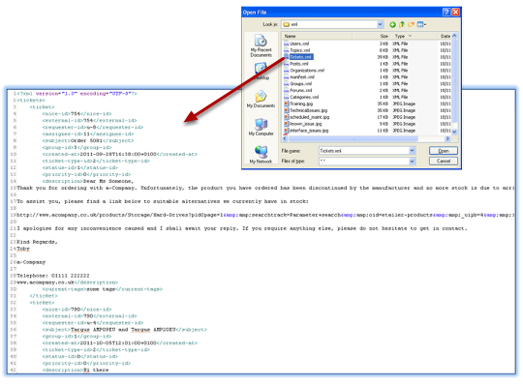Image resolution: width=523 pixels, height=386 pixels.
Task: Click the acompany.co.uk products URL line
Action: pyautogui.click(x=265, y=215)
